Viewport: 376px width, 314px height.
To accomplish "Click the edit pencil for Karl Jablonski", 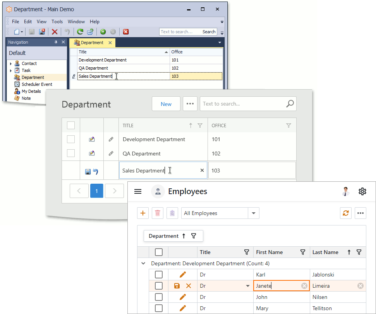I will [x=183, y=275].
